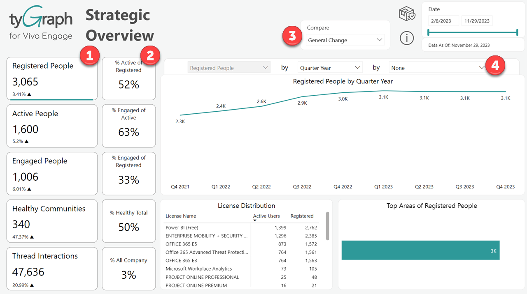Image resolution: width=527 pixels, height=294 pixels.
Task: Click the Healthy Communities card
Action: coord(52,221)
